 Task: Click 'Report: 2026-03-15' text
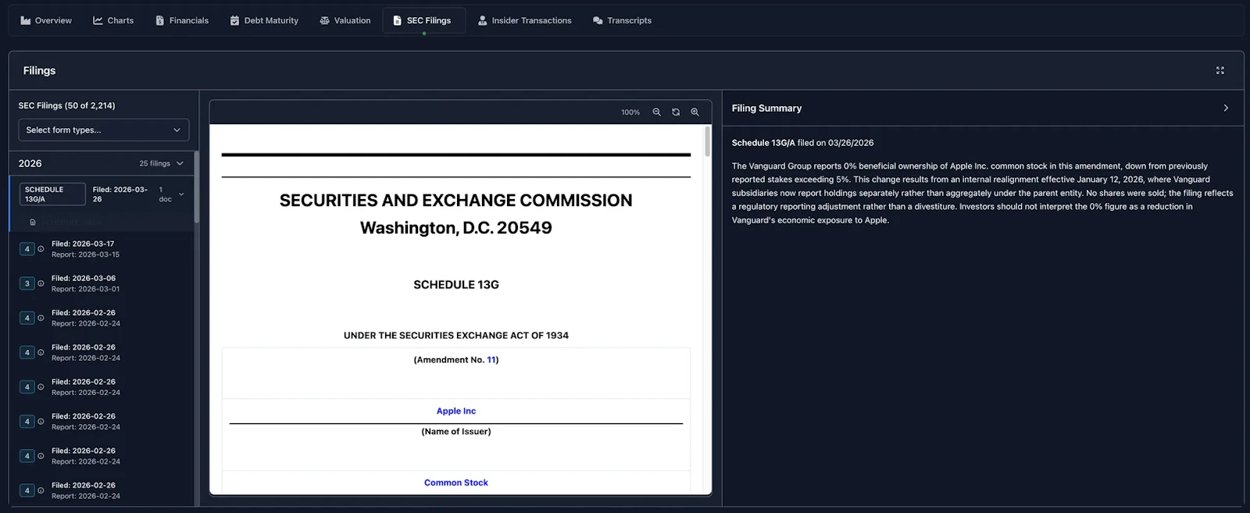tap(86, 255)
